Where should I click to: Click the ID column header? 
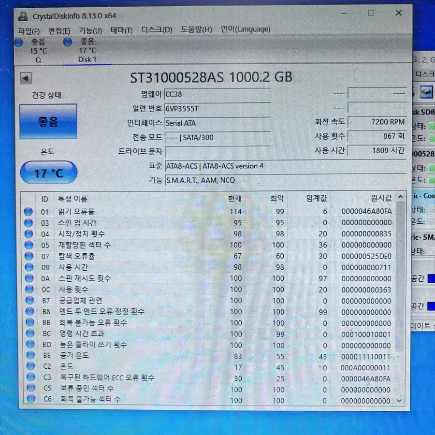click(44, 199)
